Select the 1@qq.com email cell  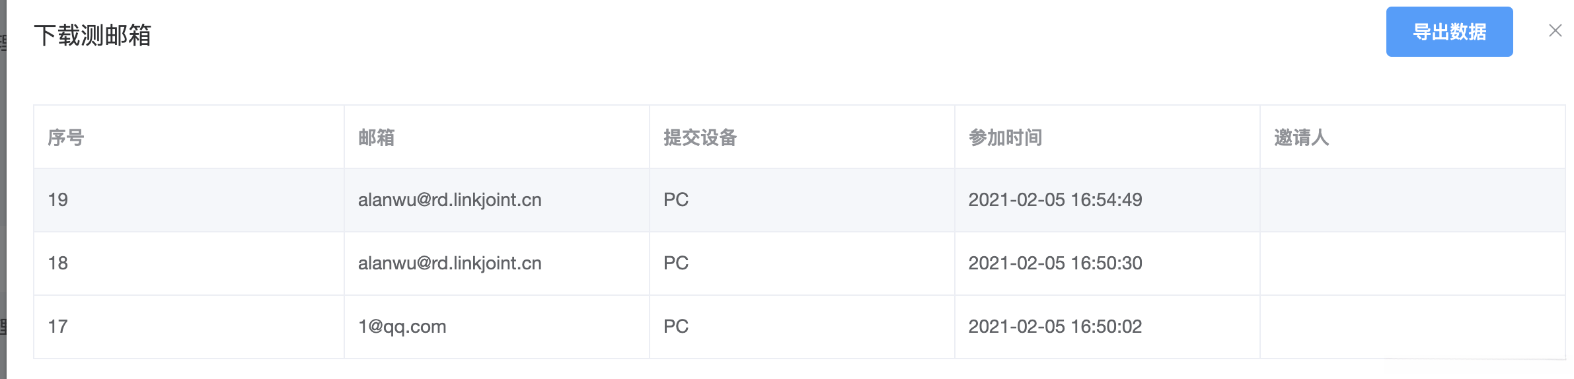pos(402,326)
